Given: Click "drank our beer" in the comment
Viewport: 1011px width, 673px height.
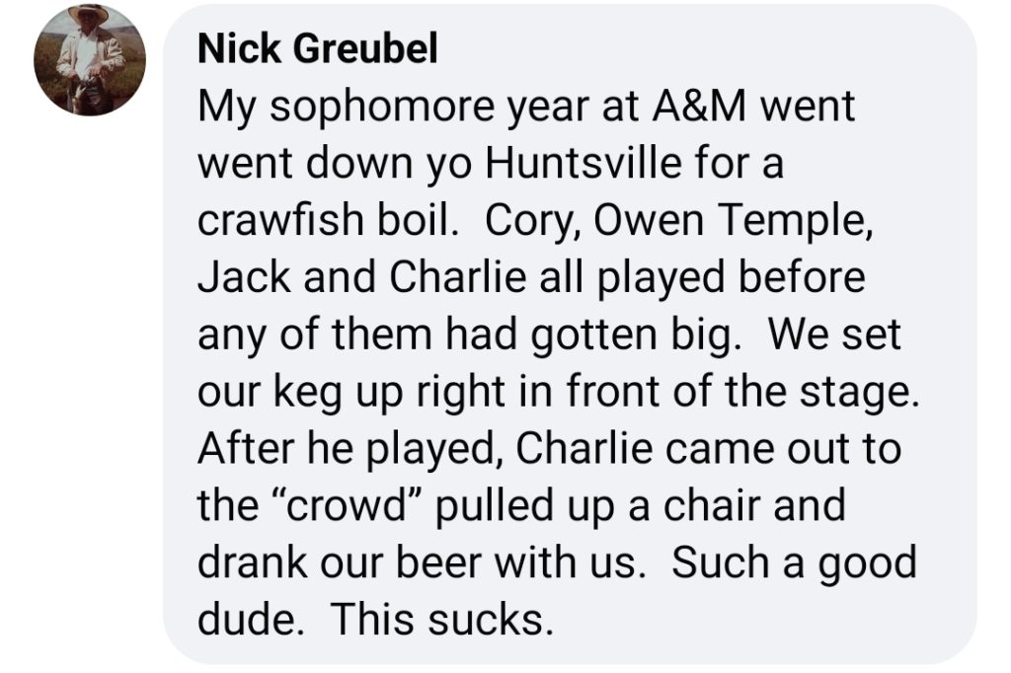Looking at the screenshot, I should (340, 561).
